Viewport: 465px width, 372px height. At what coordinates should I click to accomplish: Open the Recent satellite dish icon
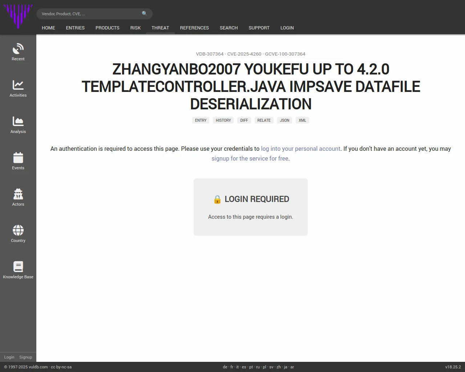[18, 49]
